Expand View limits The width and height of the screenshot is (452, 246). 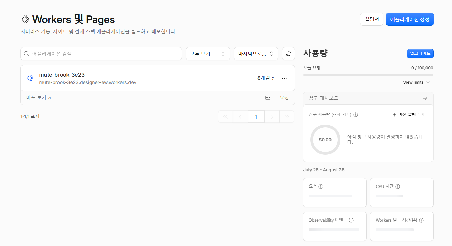coord(417,82)
